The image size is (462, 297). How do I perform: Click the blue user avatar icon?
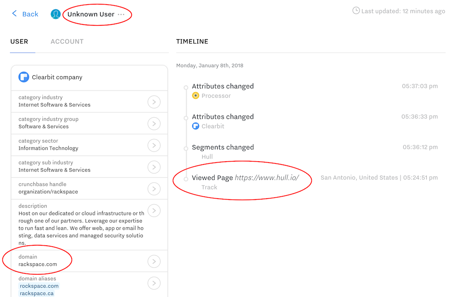coord(56,14)
